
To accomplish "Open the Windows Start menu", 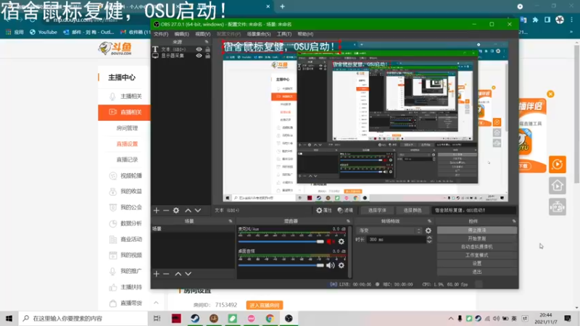I will 9,318.
